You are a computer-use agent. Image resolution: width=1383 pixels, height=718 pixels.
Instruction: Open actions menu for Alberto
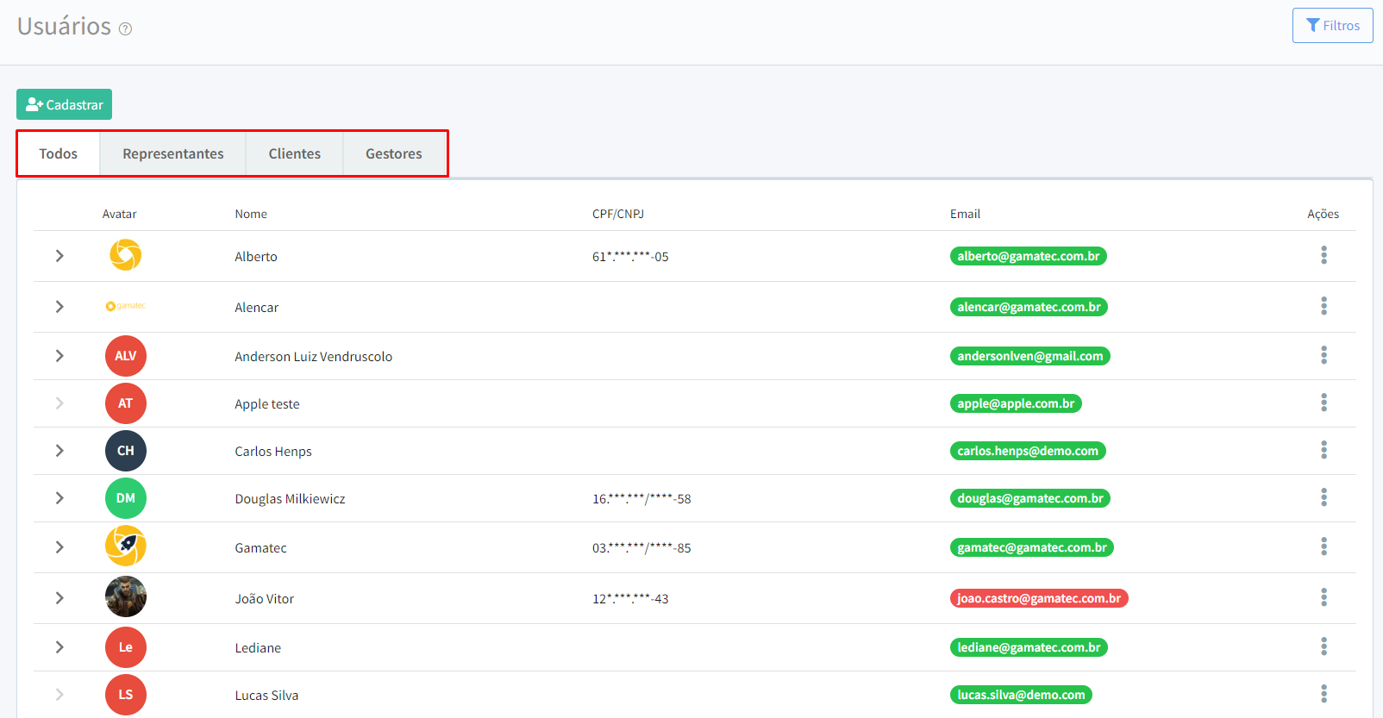point(1324,255)
